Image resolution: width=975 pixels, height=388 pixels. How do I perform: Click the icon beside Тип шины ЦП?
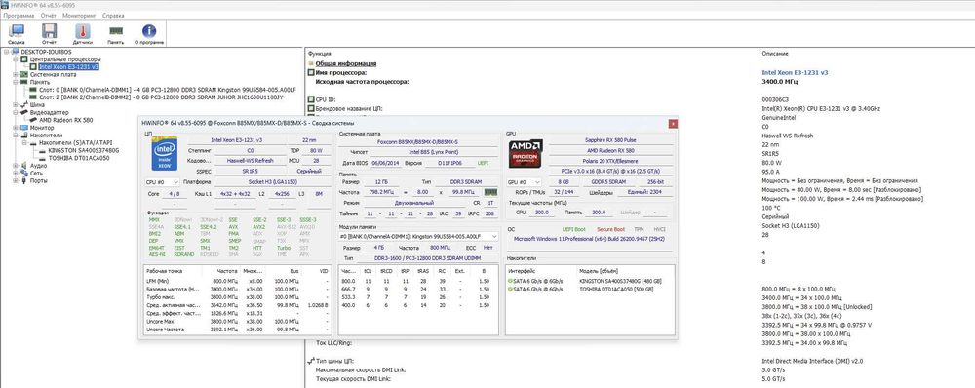coord(311,361)
